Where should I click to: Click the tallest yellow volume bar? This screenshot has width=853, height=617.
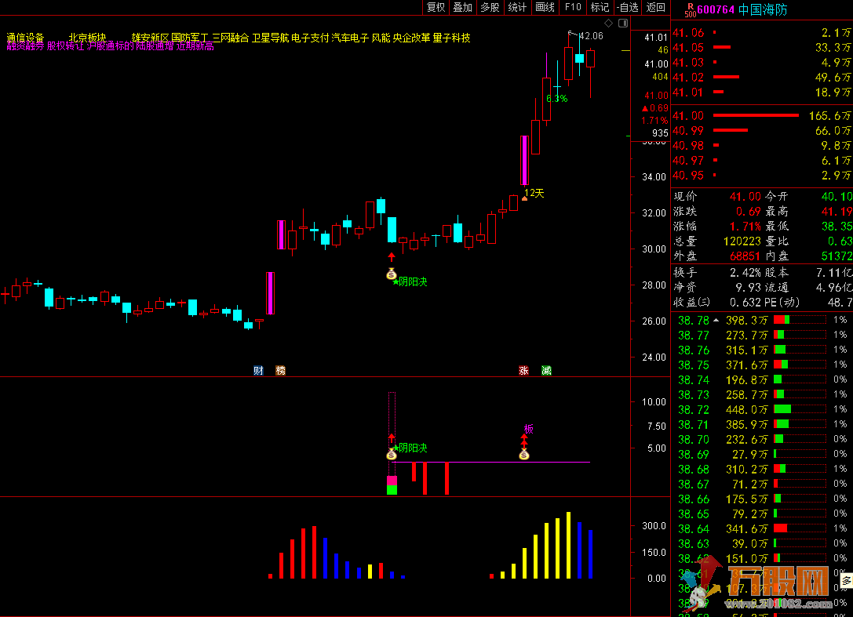(568, 545)
